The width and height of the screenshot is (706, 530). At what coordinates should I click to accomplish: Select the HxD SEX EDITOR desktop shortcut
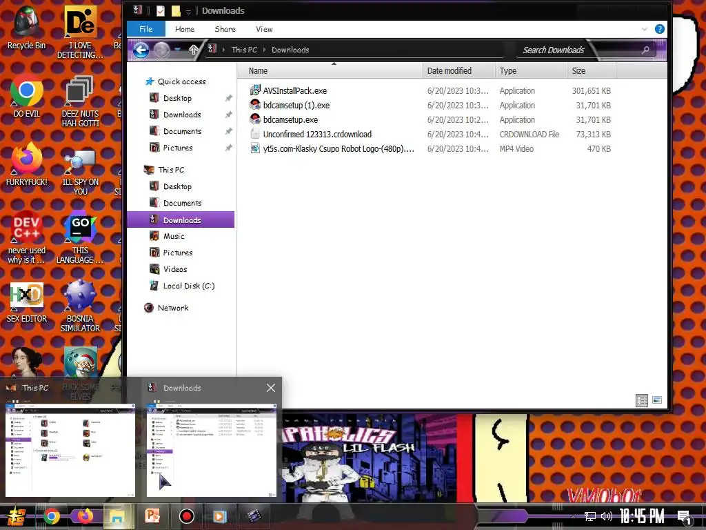(27, 302)
